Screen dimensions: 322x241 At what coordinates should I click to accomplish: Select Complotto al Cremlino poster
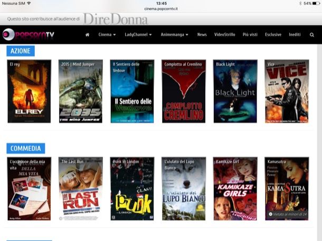point(184,91)
